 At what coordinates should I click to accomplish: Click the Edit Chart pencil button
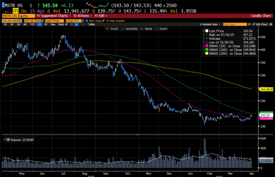click(260, 24)
